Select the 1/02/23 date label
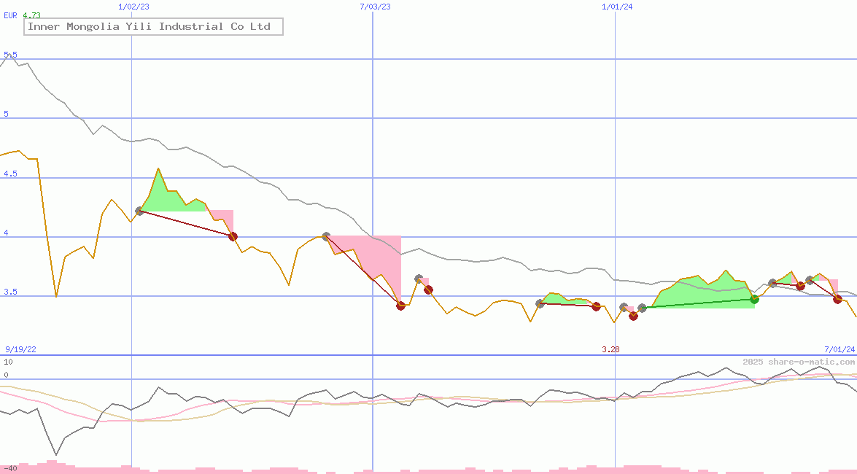This screenshot has height=474, width=857. pos(134,7)
